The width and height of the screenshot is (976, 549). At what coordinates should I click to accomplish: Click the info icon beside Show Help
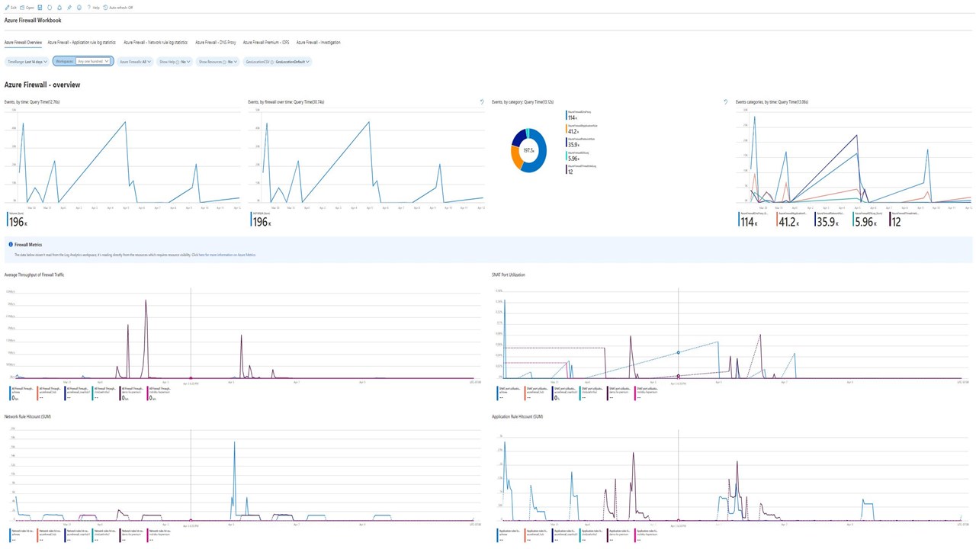point(178,62)
